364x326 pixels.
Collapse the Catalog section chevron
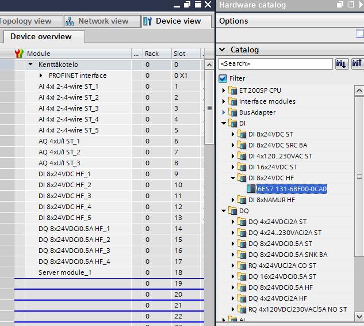(x=222, y=50)
